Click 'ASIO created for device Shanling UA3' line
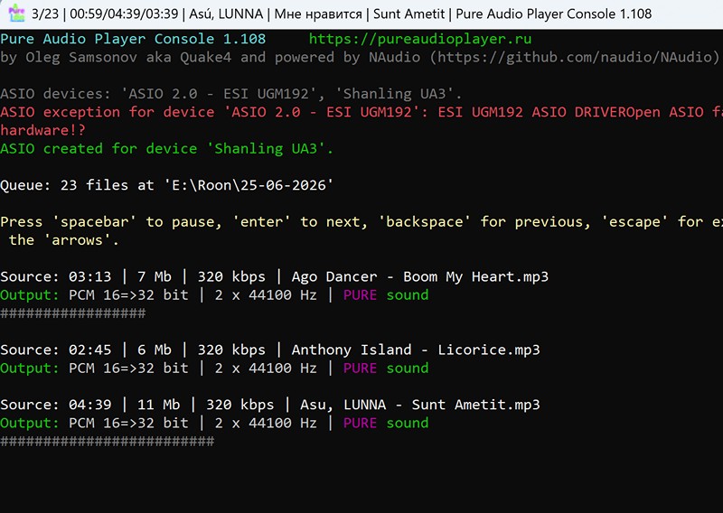Image resolution: width=723 pixels, height=513 pixels. coord(166,149)
